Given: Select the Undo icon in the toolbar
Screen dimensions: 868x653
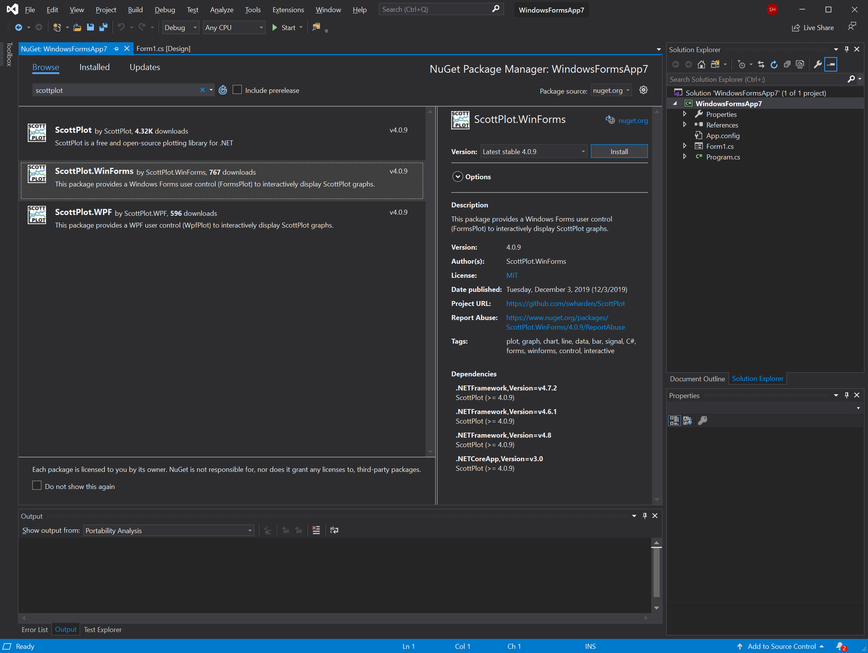Looking at the screenshot, I should [x=121, y=27].
